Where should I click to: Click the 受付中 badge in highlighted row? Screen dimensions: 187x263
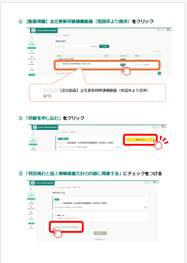click(x=123, y=65)
